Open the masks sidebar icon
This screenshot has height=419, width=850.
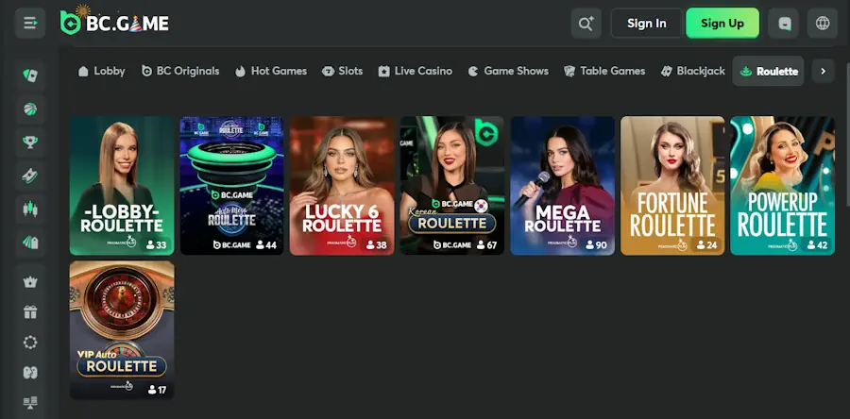(30, 373)
